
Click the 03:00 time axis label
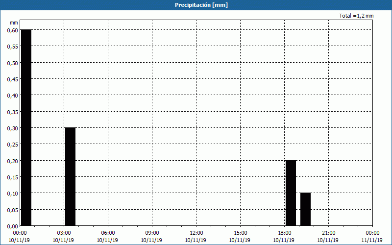tap(64, 233)
